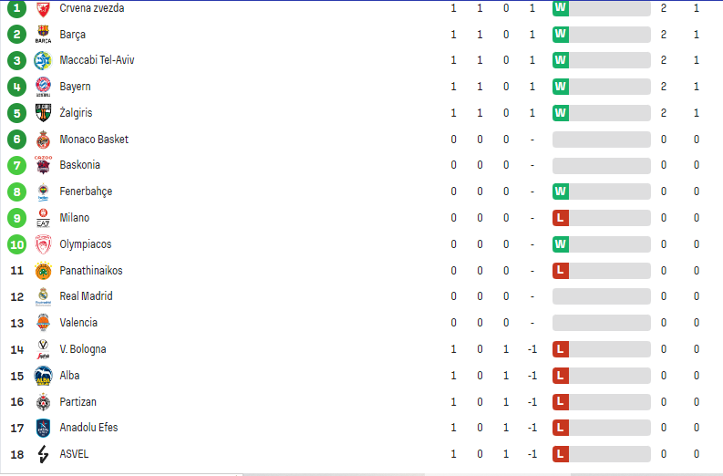
Task: Click the Žalgiris team logo
Action: point(43,113)
